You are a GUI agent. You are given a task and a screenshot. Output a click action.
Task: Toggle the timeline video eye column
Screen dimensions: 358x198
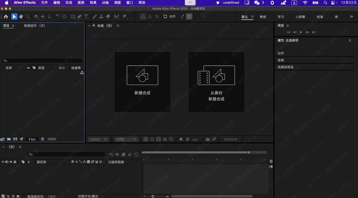tap(3, 162)
